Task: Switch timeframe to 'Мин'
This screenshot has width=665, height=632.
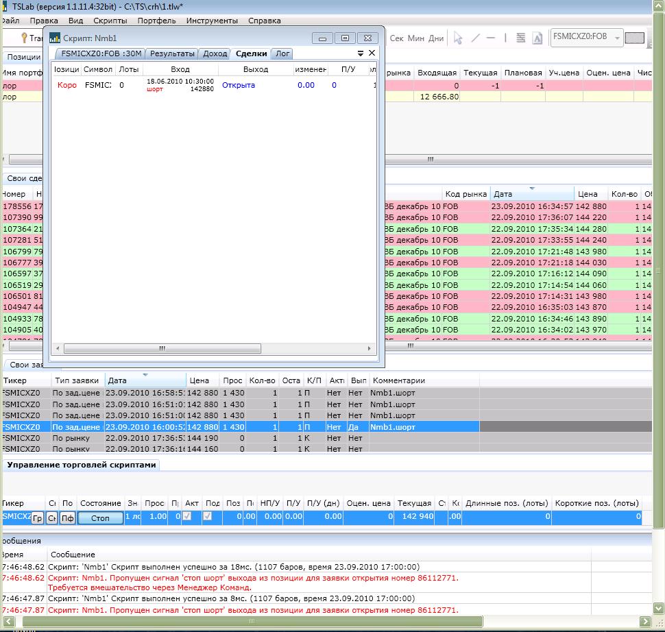Action: 416,38
